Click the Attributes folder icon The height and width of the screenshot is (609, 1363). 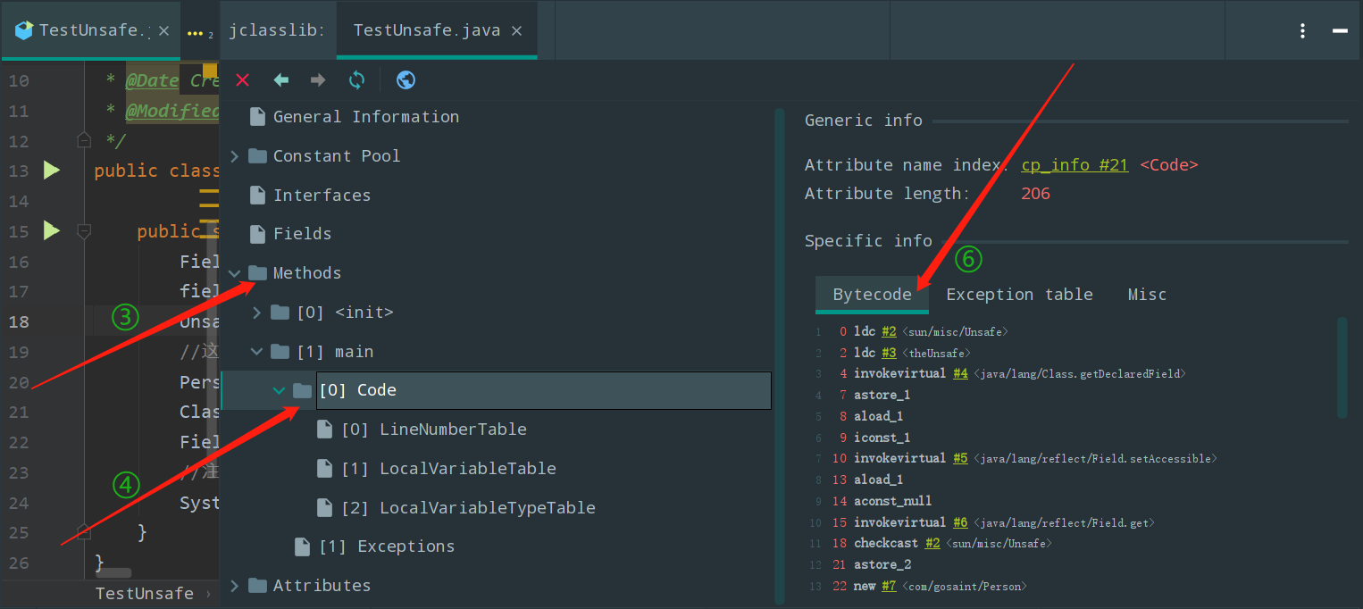pos(258,586)
